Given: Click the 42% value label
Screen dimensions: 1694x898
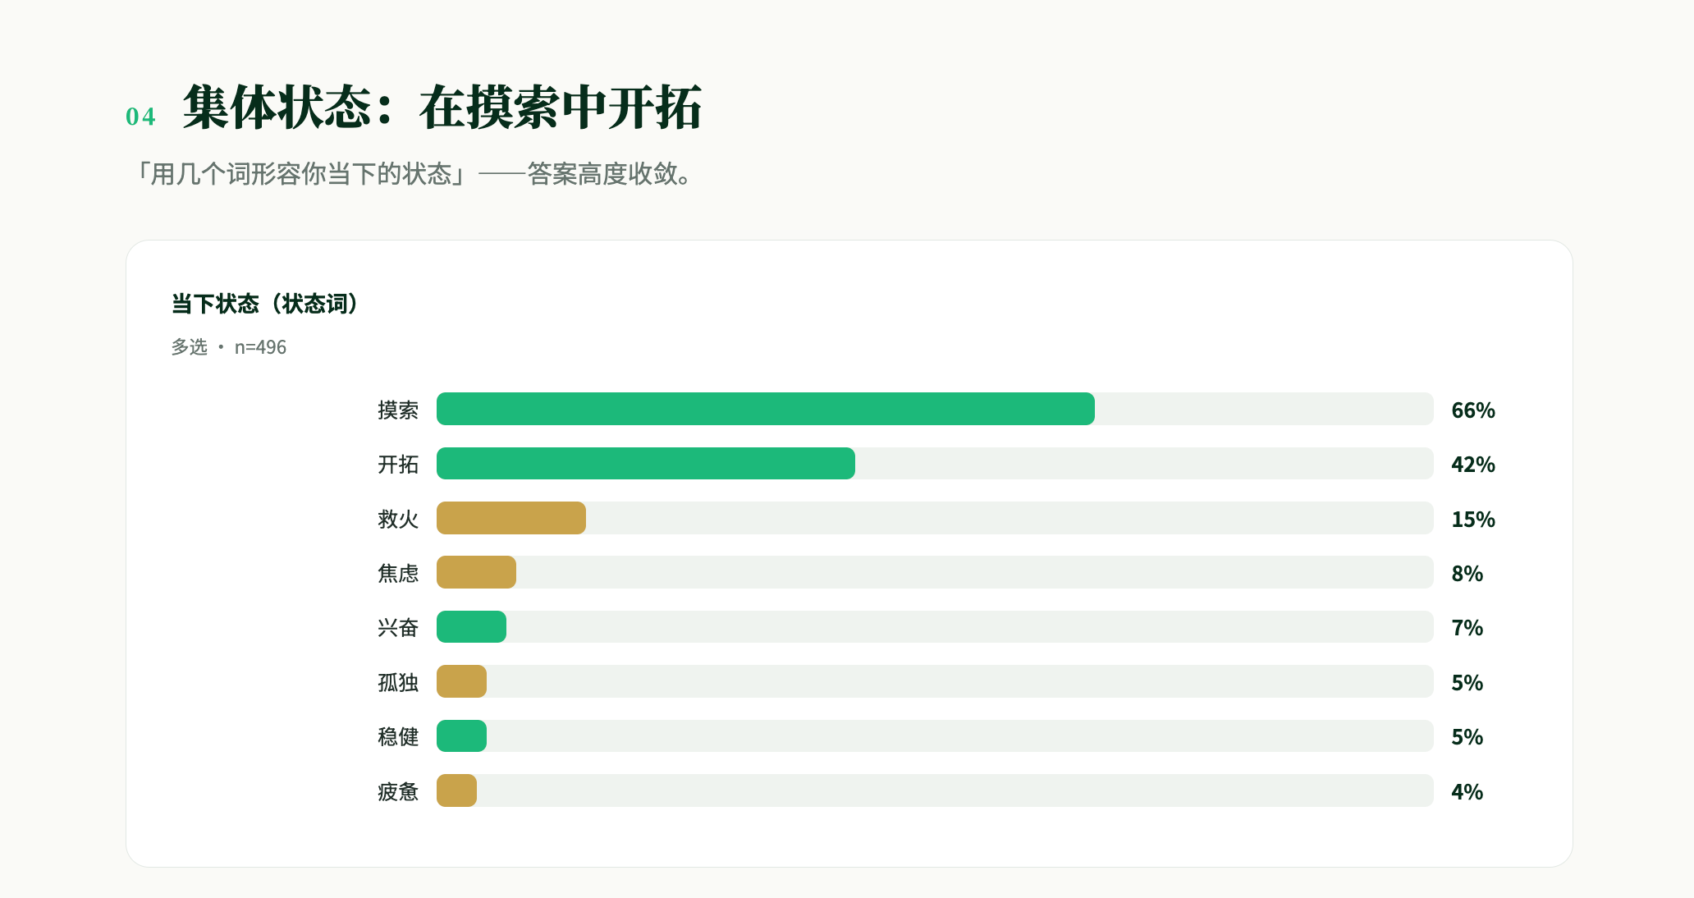Looking at the screenshot, I should (x=1473, y=465).
